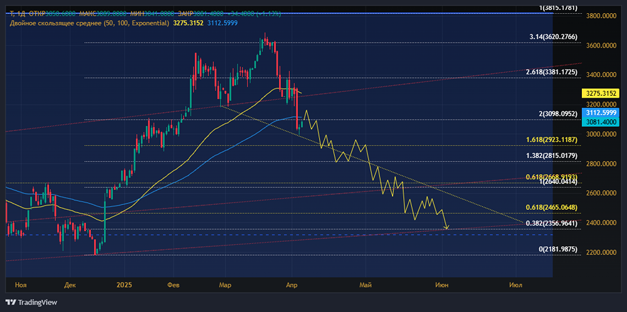The image size is (627, 312).
Task: Click the TradingView logo
Action: pos(31,302)
